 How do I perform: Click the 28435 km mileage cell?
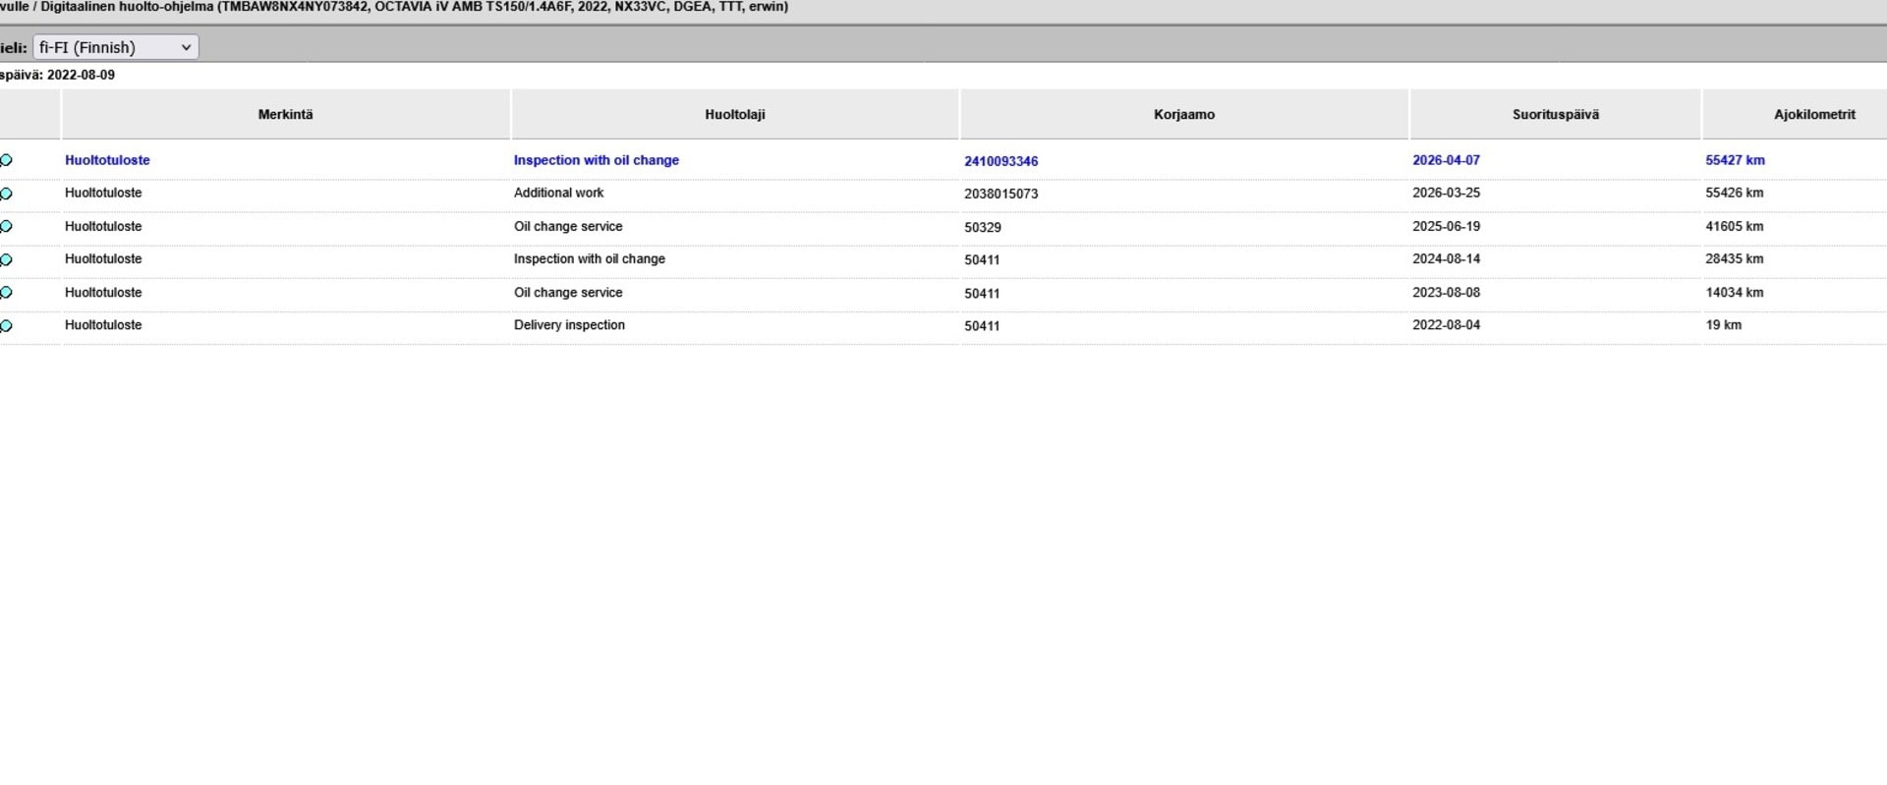1734,259
